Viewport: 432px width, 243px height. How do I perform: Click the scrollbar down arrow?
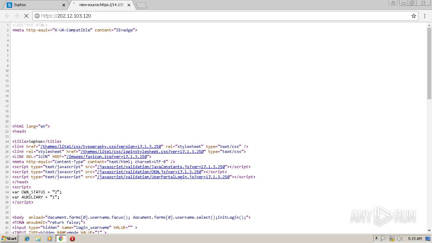click(429, 231)
